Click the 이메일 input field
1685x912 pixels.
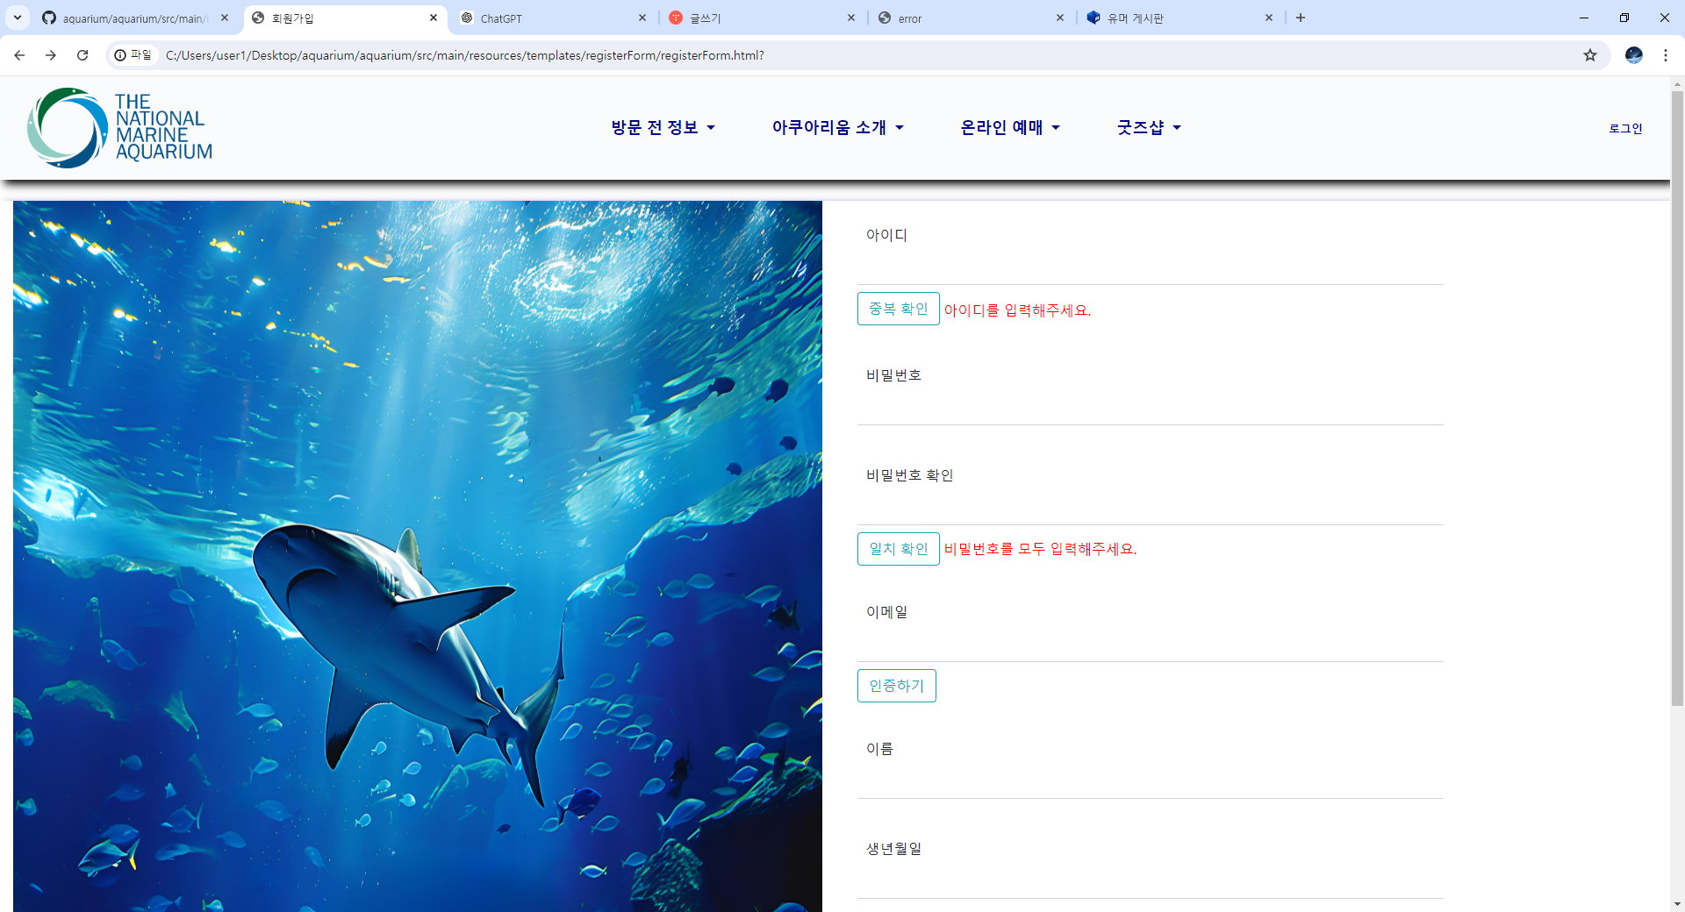point(1150,645)
